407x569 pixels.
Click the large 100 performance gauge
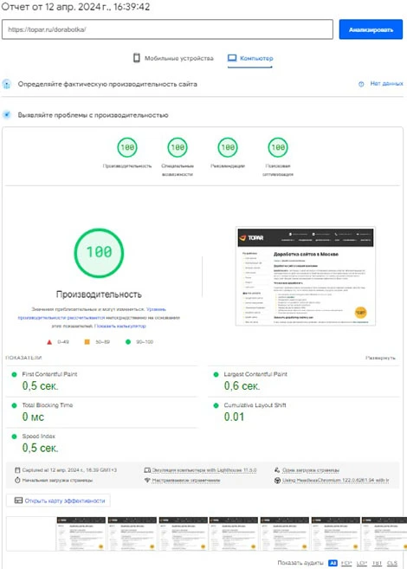click(x=99, y=253)
